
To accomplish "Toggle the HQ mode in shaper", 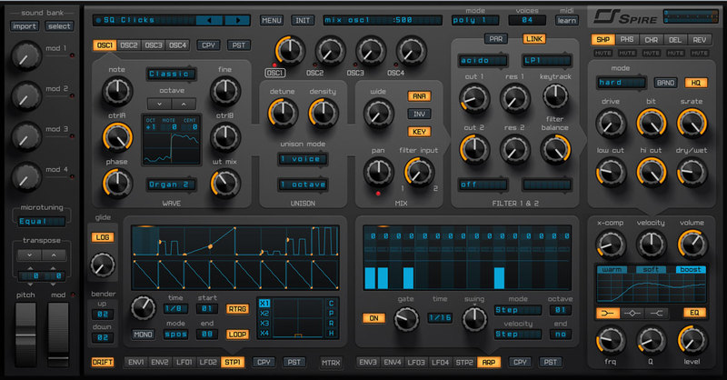I will tap(696, 83).
